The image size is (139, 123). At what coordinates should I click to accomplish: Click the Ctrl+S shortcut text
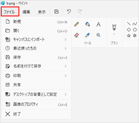click(63, 58)
